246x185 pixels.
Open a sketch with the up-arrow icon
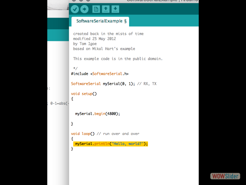click(106, 9)
